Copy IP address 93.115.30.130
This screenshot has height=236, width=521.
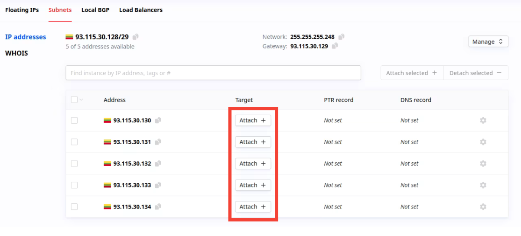click(158, 120)
